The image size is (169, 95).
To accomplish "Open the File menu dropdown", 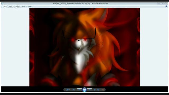I will (x=4, y=6).
